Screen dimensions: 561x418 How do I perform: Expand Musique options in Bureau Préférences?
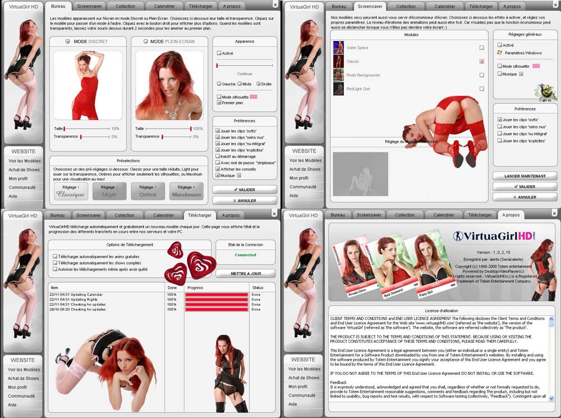tap(240, 176)
